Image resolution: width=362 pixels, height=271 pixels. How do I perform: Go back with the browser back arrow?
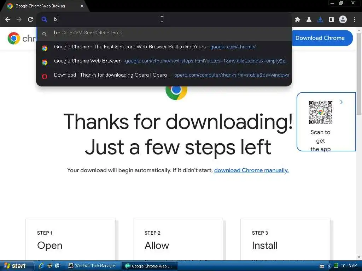click(x=8, y=19)
